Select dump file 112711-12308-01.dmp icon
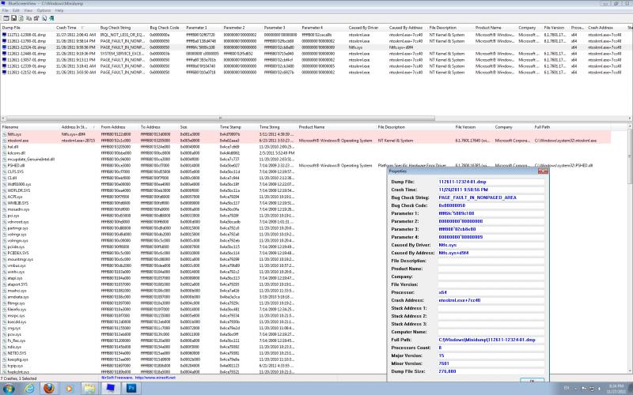The height and width of the screenshot is (395, 633). tap(5, 35)
